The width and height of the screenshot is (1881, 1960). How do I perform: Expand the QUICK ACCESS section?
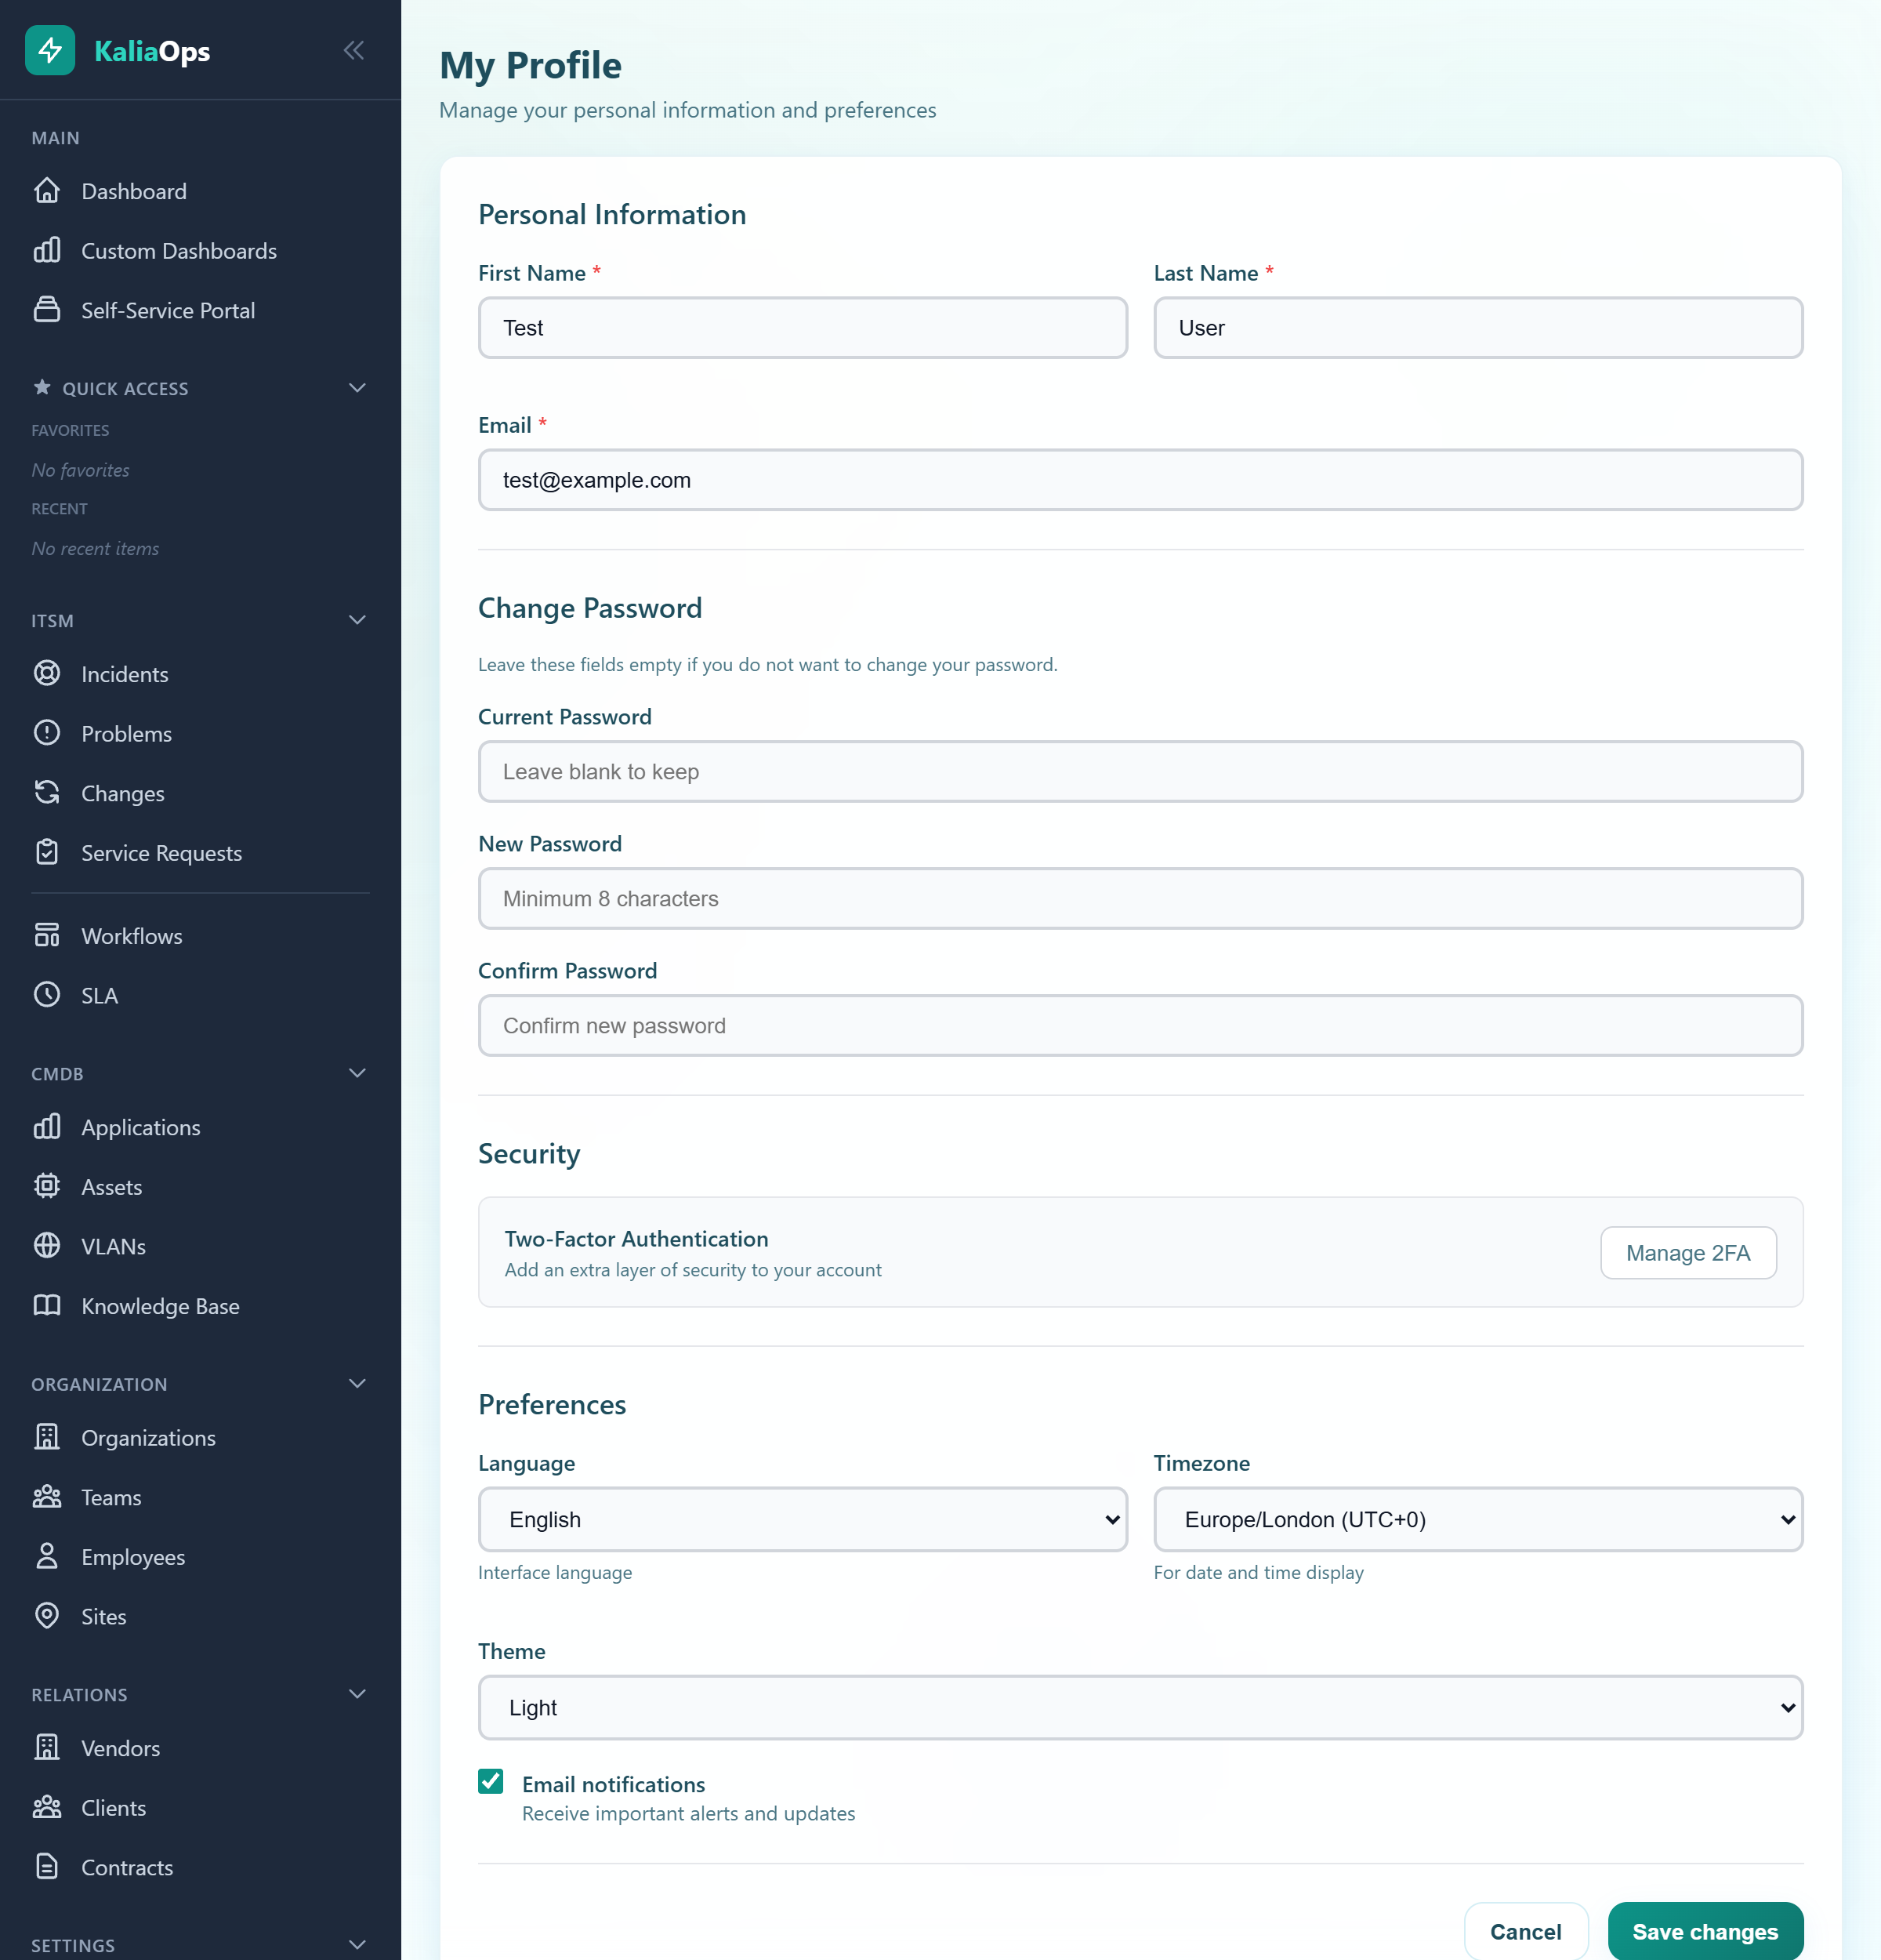[357, 388]
